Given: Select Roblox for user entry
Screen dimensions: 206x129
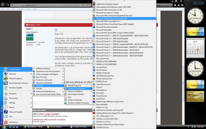Looking at the screenshot, I should click(x=124, y=107).
